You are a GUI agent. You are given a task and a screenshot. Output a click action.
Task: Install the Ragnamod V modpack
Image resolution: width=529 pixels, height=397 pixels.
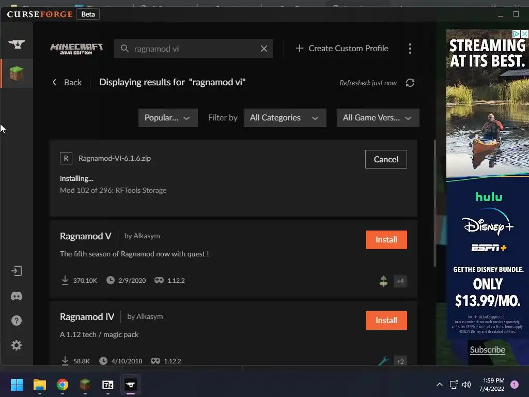[x=386, y=240]
